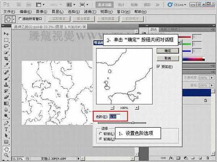Toggle the 预览 checkbox in the dialog
The image size is (217, 162).
tap(158, 67)
